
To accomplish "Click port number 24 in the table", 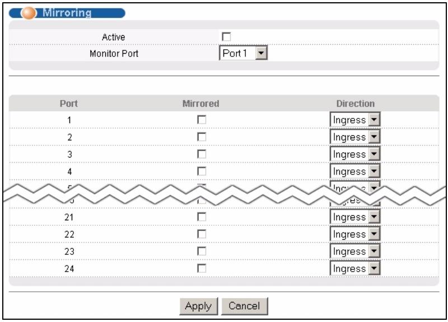I will coord(69,269).
